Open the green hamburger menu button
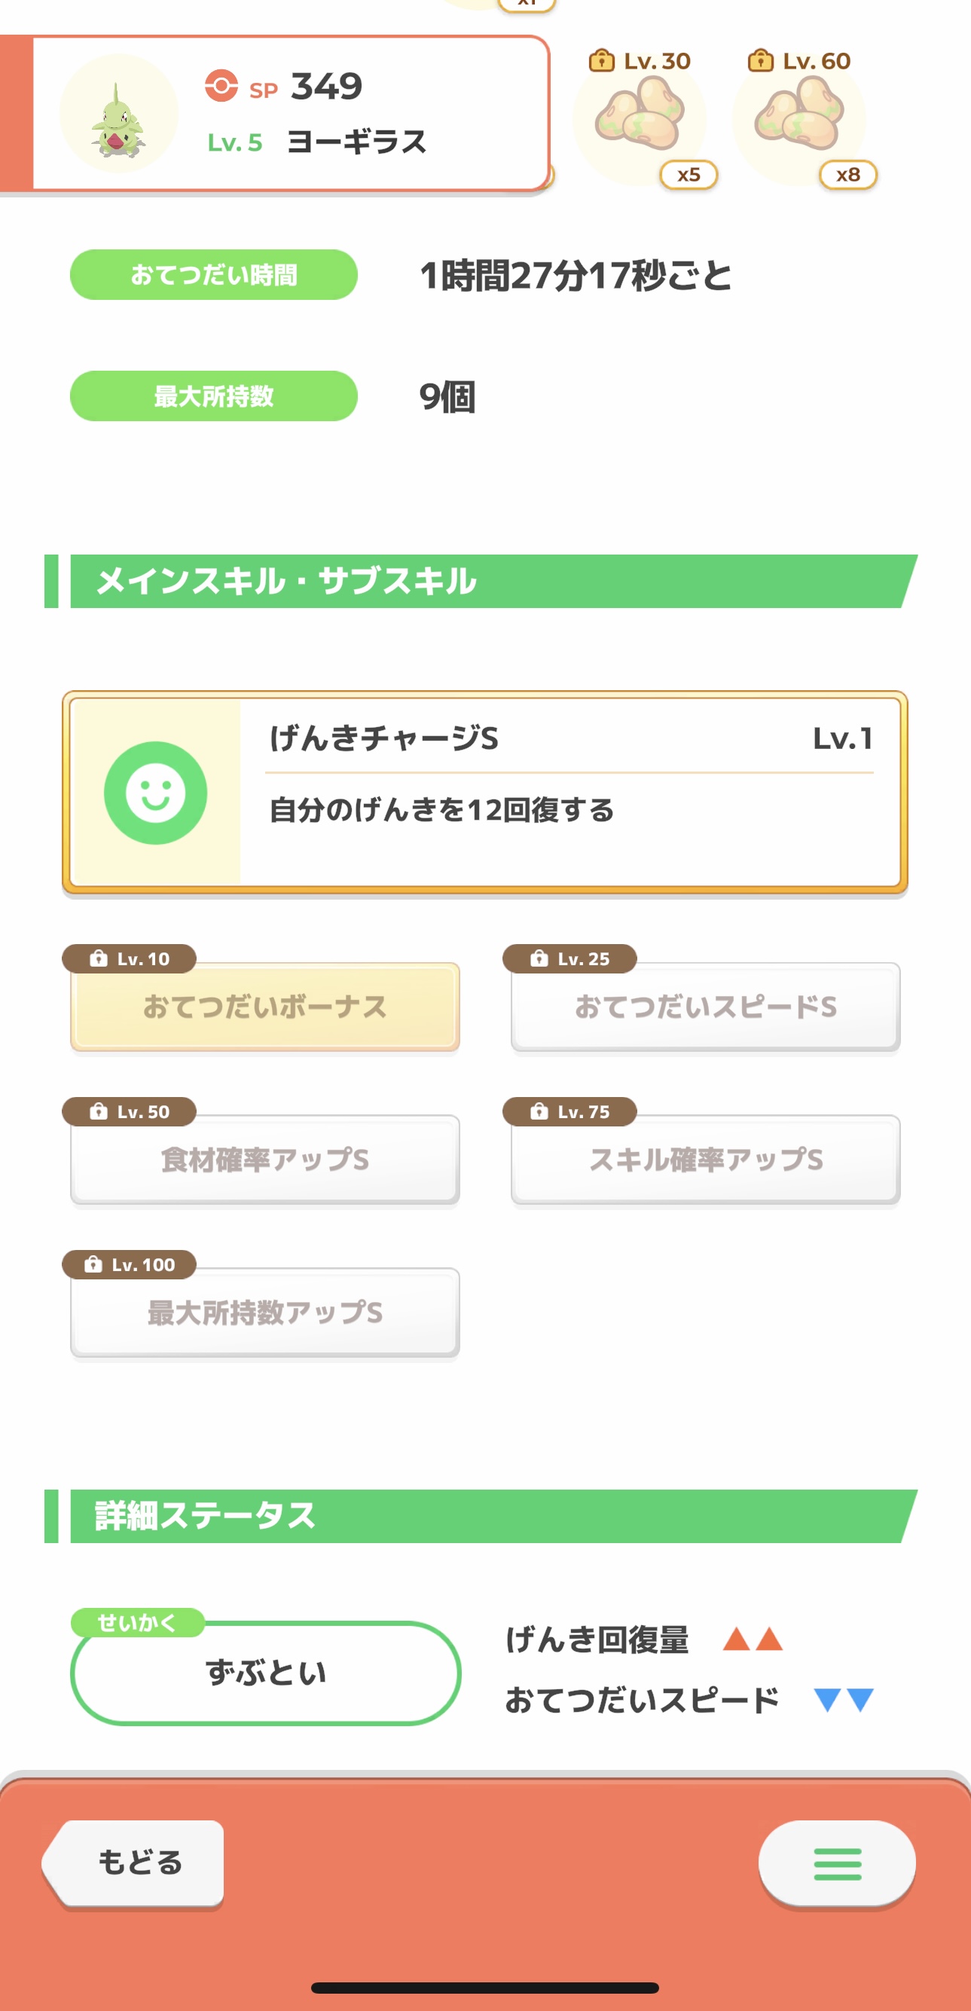The height and width of the screenshot is (2011, 971). [x=837, y=1863]
